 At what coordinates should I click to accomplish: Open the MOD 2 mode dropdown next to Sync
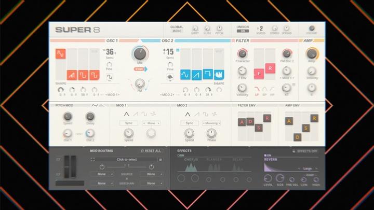pos(211,123)
